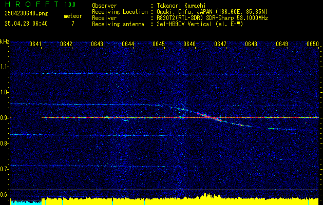
Task: Click the cyan segment of the bottom level bar
Action: click(26, 202)
